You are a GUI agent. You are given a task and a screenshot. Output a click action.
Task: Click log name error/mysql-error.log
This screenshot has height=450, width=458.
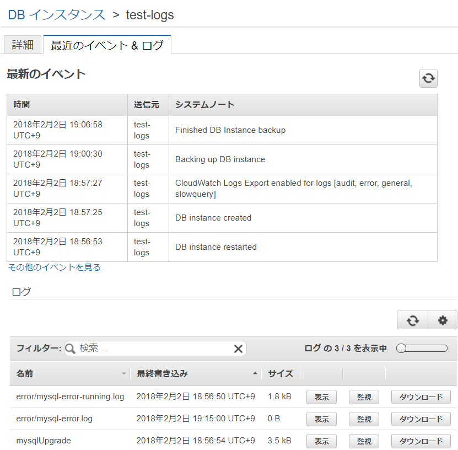coord(55,419)
